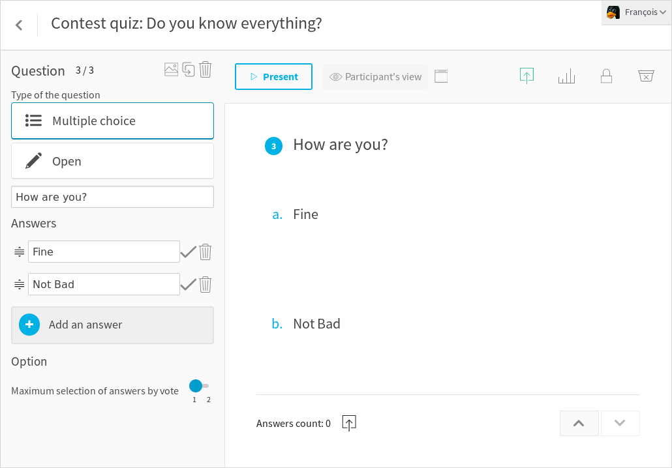The width and height of the screenshot is (672, 468).
Task: Toggle the Participant's view
Action: click(x=375, y=77)
